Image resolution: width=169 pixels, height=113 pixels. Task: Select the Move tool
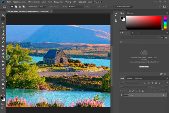(x=3, y=15)
